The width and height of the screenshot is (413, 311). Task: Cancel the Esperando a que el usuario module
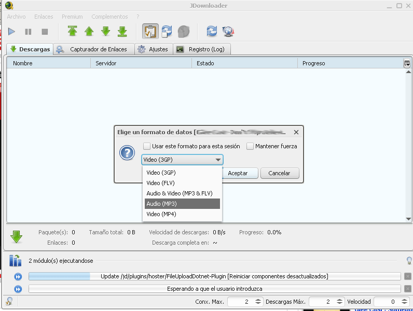tap(407, 289)
